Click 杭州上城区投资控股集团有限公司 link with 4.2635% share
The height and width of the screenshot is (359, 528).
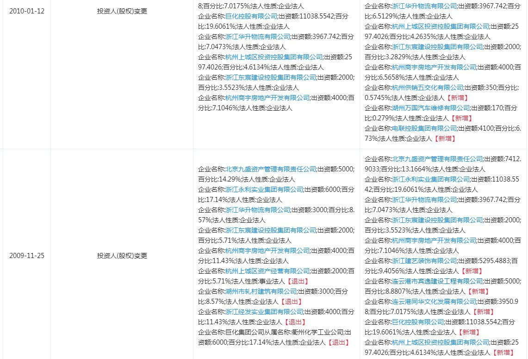coord(441,26)
